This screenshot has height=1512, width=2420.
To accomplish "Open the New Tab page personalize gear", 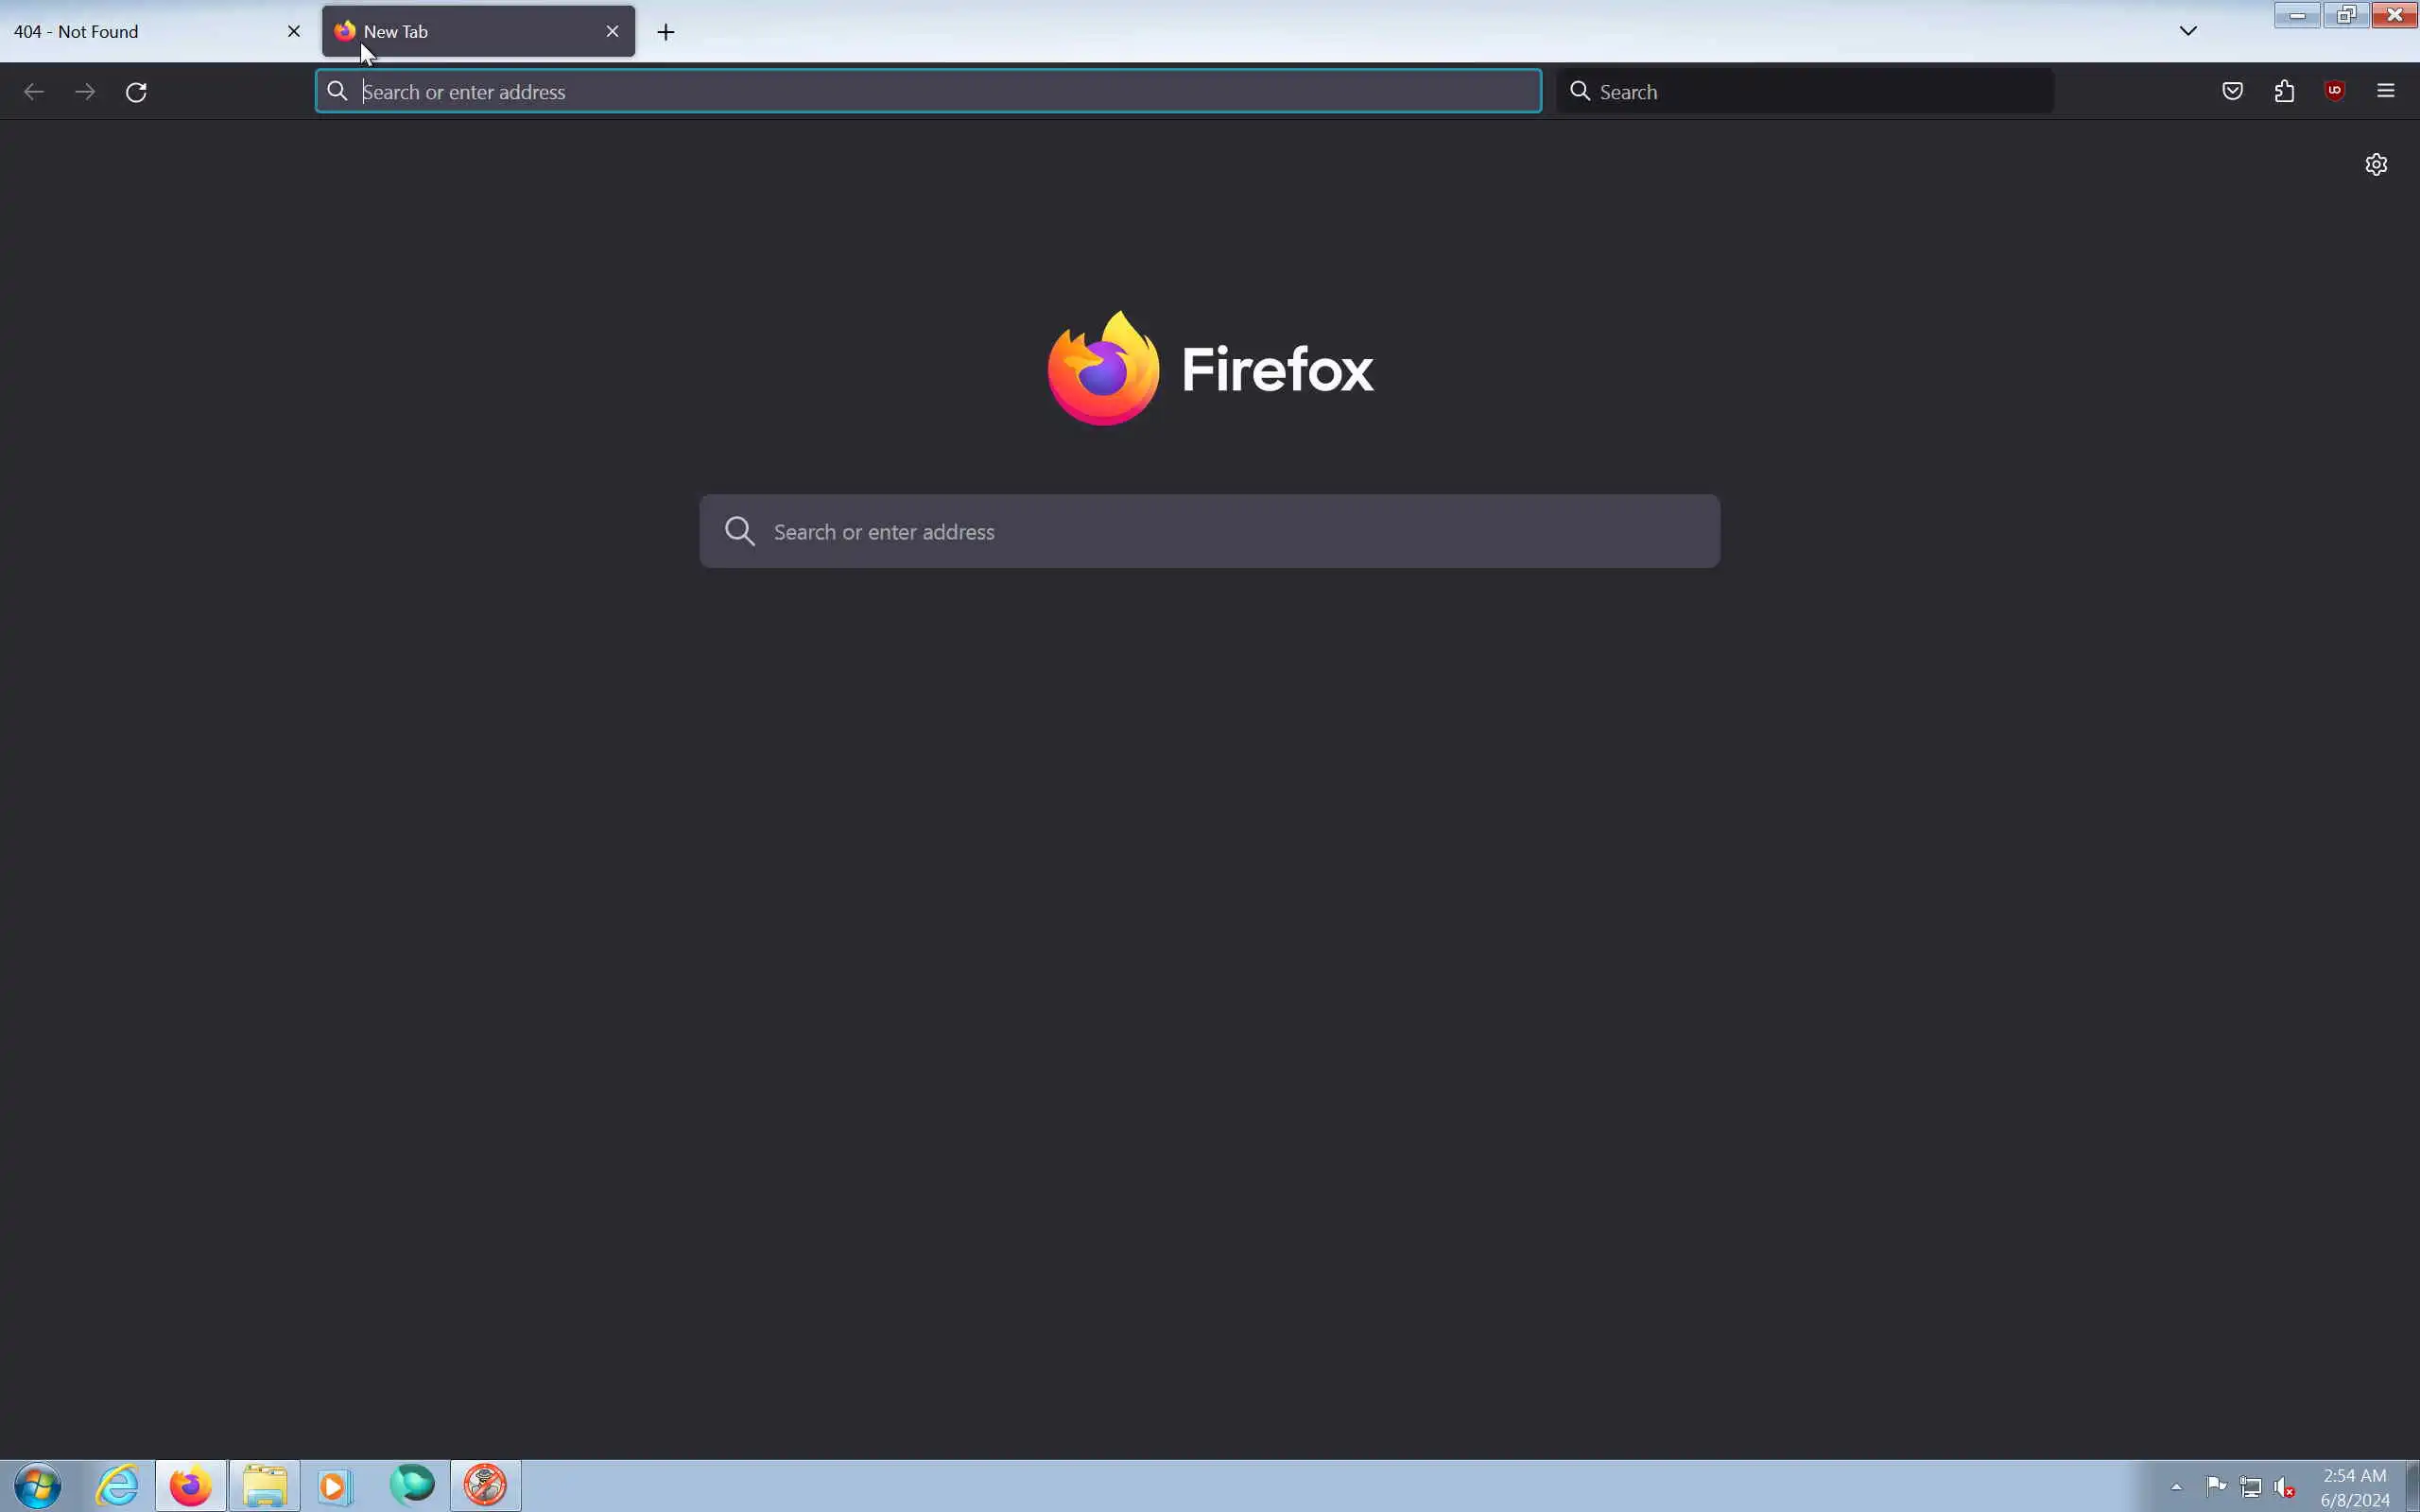I will [2376, 164].
